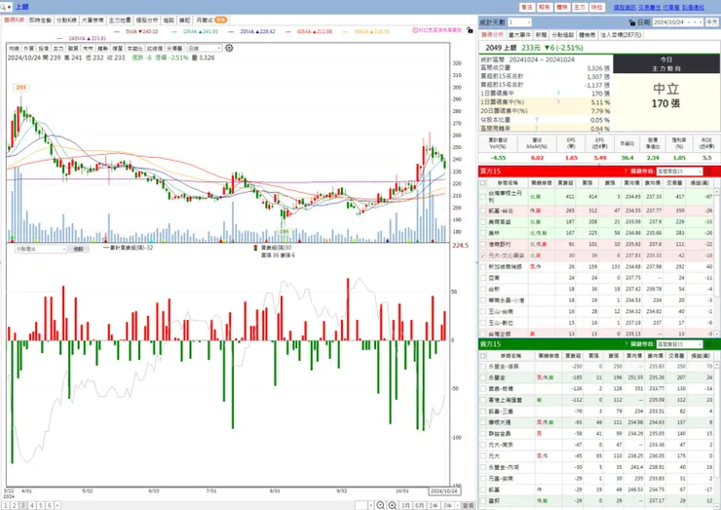Set chart range to 3年
Screen dimensions: 721x510
(x=447, y=505)
